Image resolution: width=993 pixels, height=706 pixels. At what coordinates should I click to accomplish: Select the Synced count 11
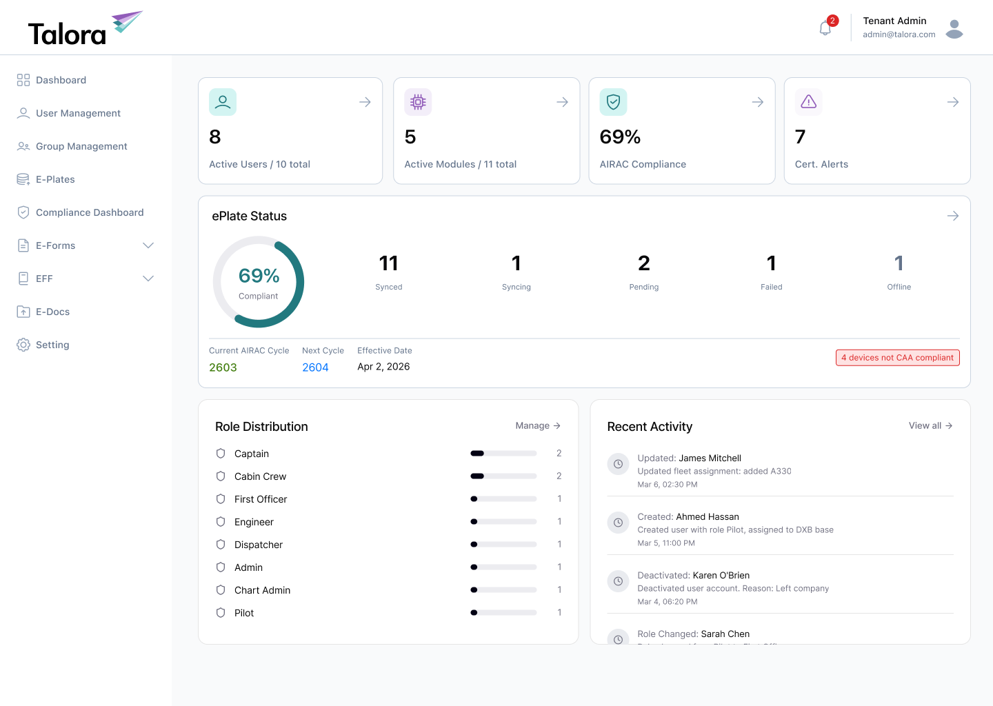tap(389, 263)
